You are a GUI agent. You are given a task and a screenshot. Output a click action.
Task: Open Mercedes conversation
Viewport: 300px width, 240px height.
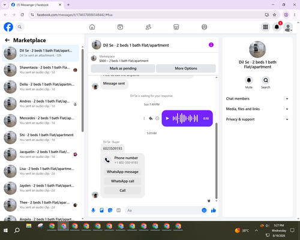[x=40, y=121]
